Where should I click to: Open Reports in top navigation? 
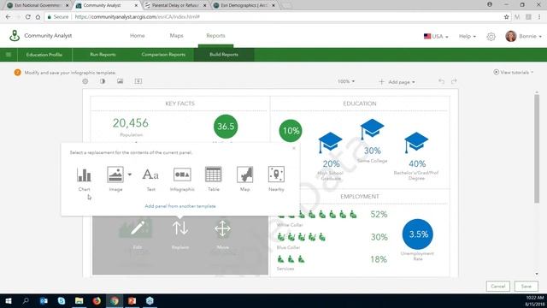(215, 36)
